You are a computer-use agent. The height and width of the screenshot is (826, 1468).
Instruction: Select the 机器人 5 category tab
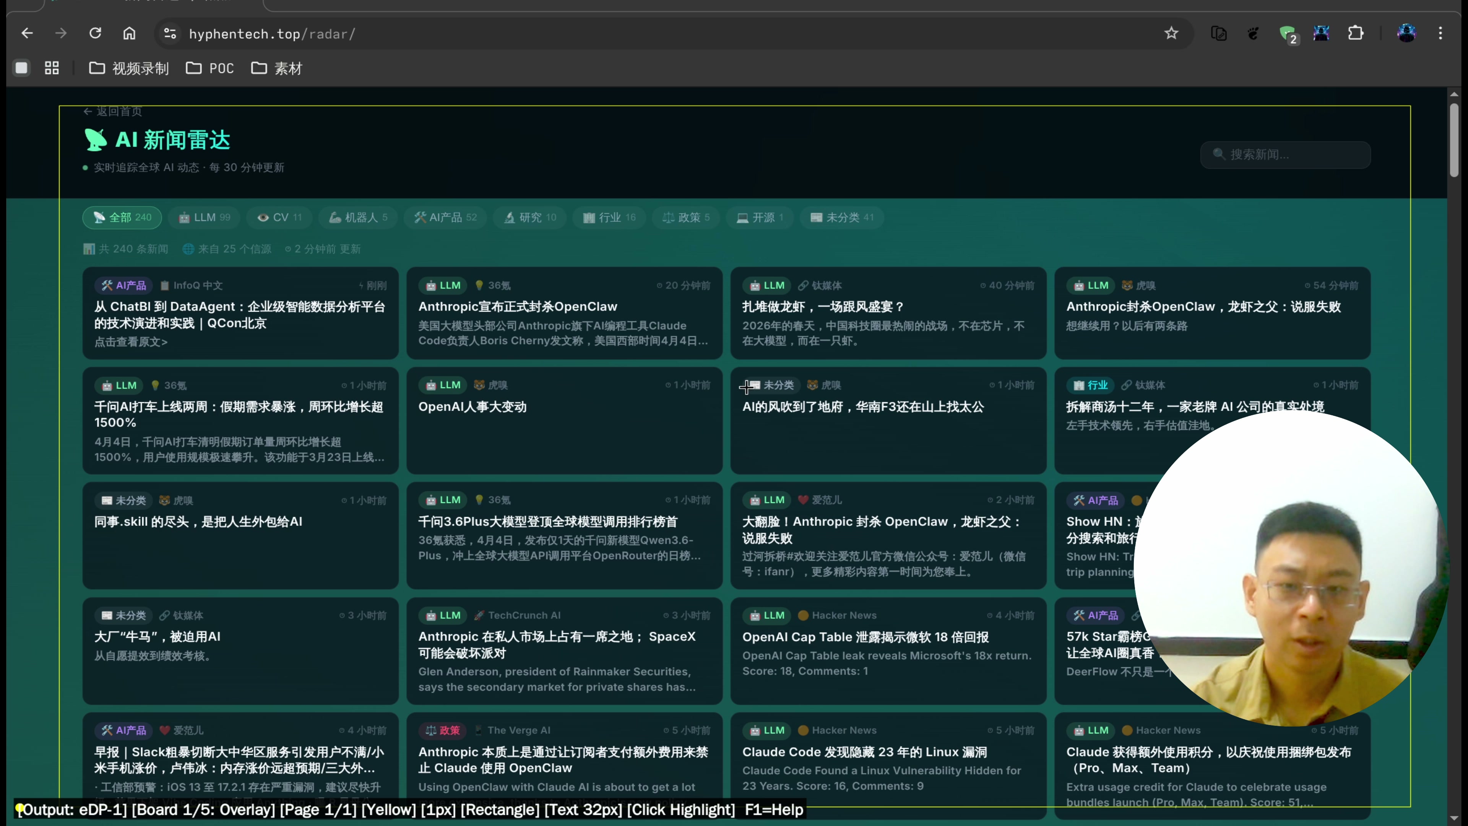(x=358, y=217)
